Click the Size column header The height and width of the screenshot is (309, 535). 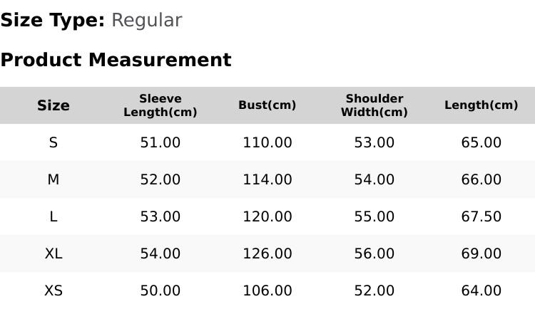pyautogui.click(x=53, y=105)
